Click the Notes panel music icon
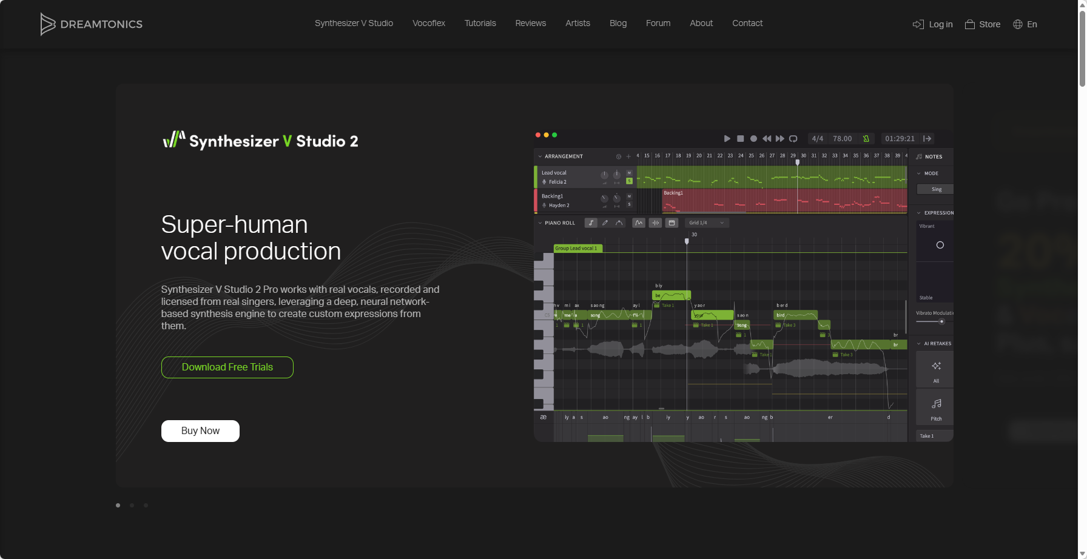 [919, 156]
